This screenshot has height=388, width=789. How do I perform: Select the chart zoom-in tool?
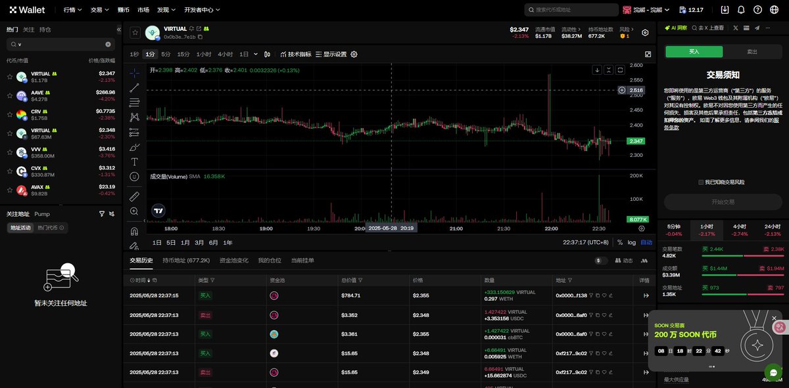click(x=134, y=211)
